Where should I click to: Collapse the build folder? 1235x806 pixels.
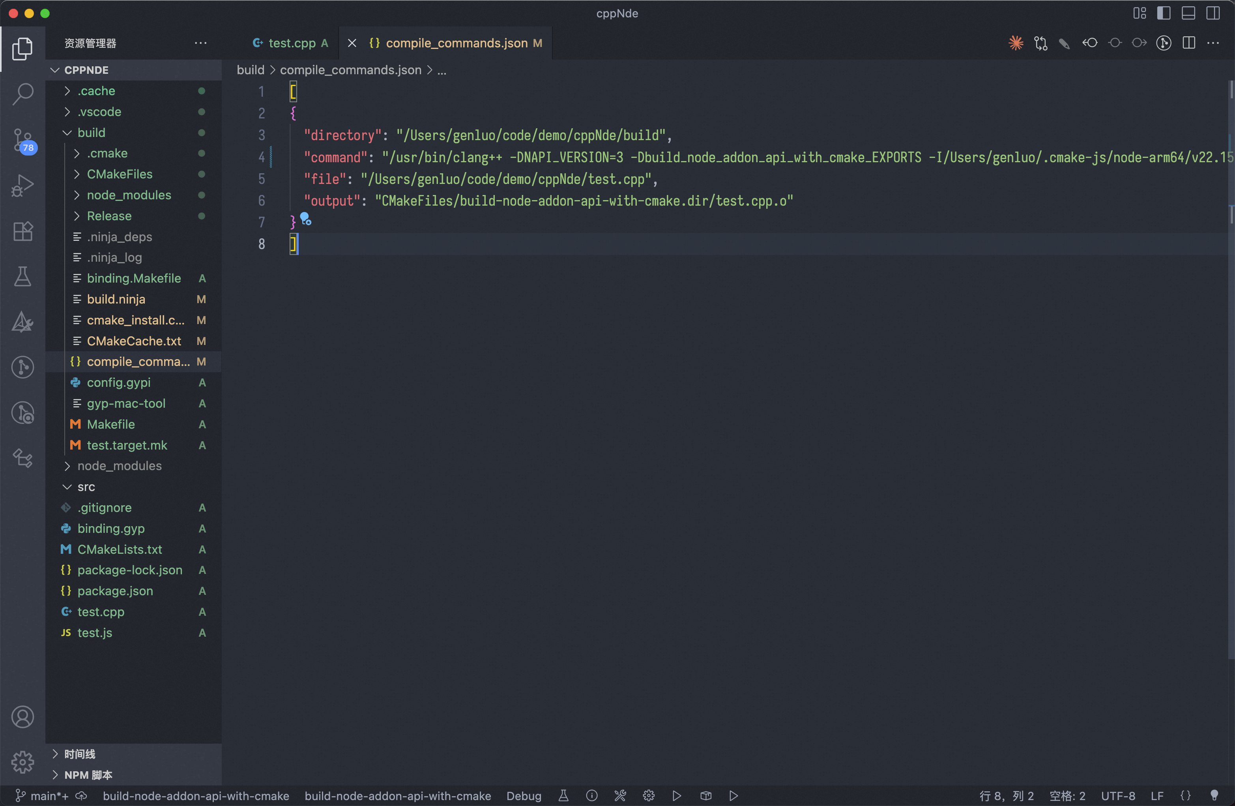pyautogui.click(x=133, y=132)
